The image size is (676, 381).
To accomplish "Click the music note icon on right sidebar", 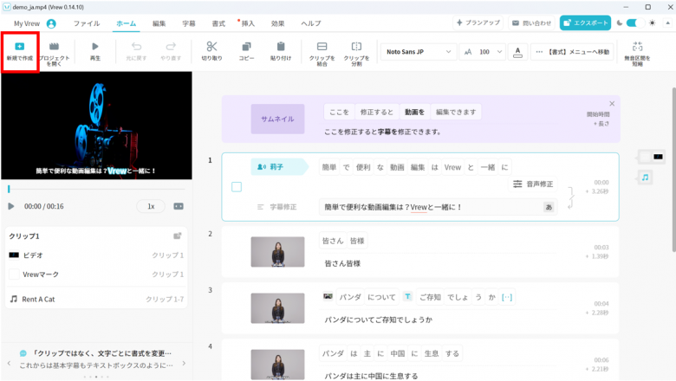I will coord(645,178).
